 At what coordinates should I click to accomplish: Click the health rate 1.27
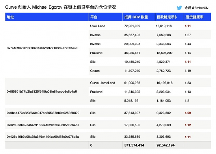click(x=188, y=35)
